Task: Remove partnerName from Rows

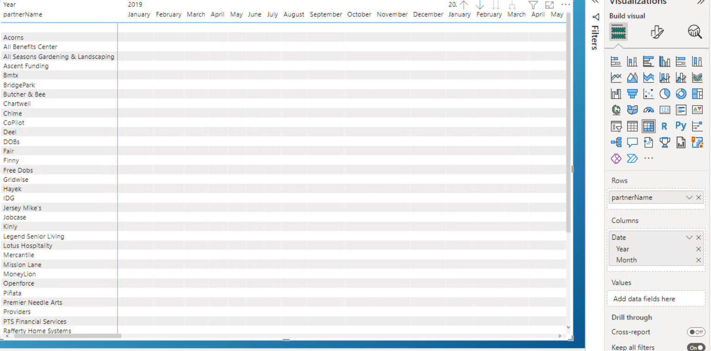Action: [x=698, y=198]
